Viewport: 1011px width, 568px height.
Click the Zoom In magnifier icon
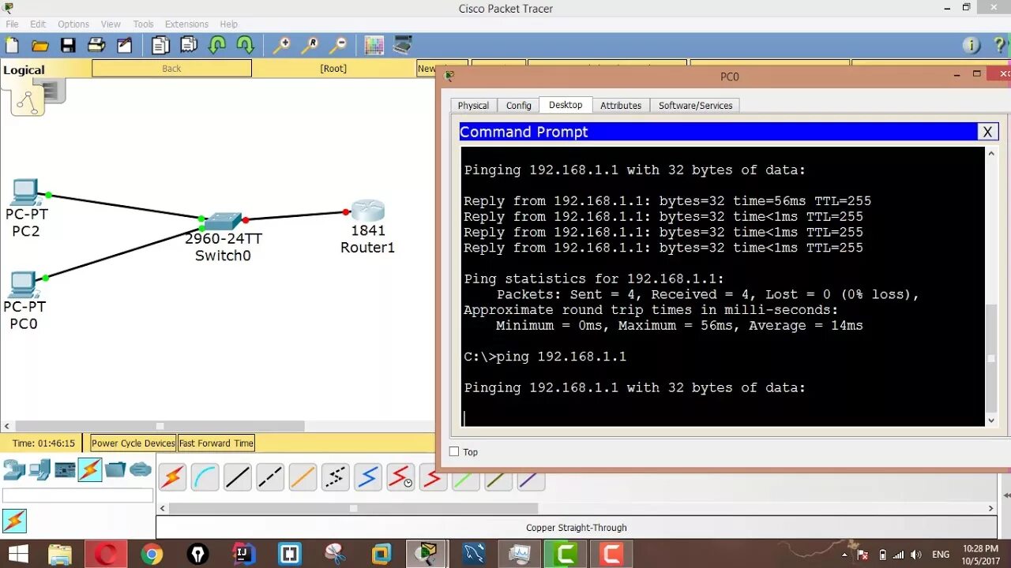(x=281, y=45)
